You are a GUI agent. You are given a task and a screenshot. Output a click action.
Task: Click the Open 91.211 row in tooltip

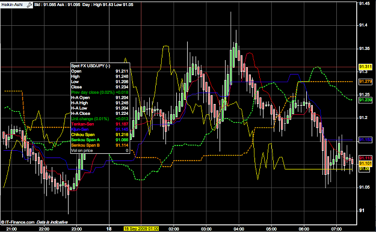pos(100,71)
